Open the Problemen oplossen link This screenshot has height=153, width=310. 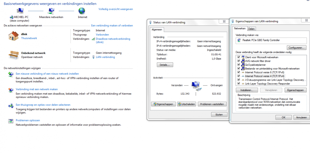(x=28, y=120)
